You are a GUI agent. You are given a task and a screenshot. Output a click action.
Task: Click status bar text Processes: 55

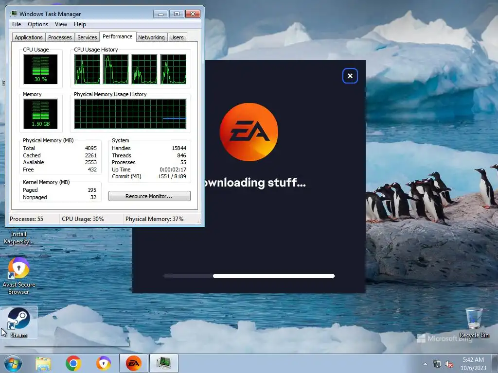26,219
